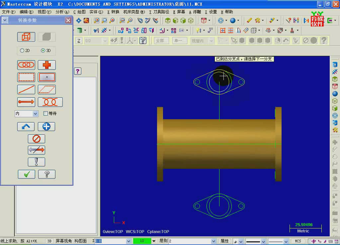Open the 编辑(E) menu

click(x=27, y=12)
